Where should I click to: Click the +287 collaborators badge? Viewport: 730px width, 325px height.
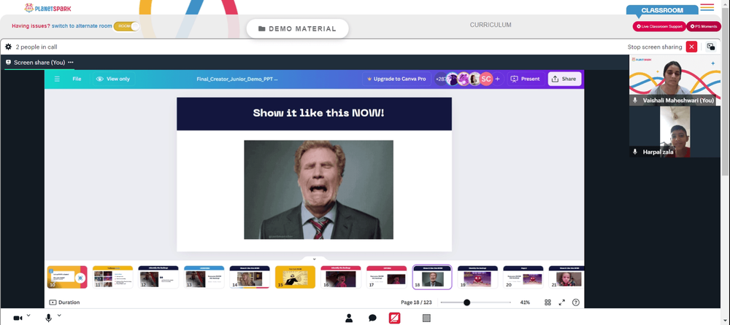440,79
